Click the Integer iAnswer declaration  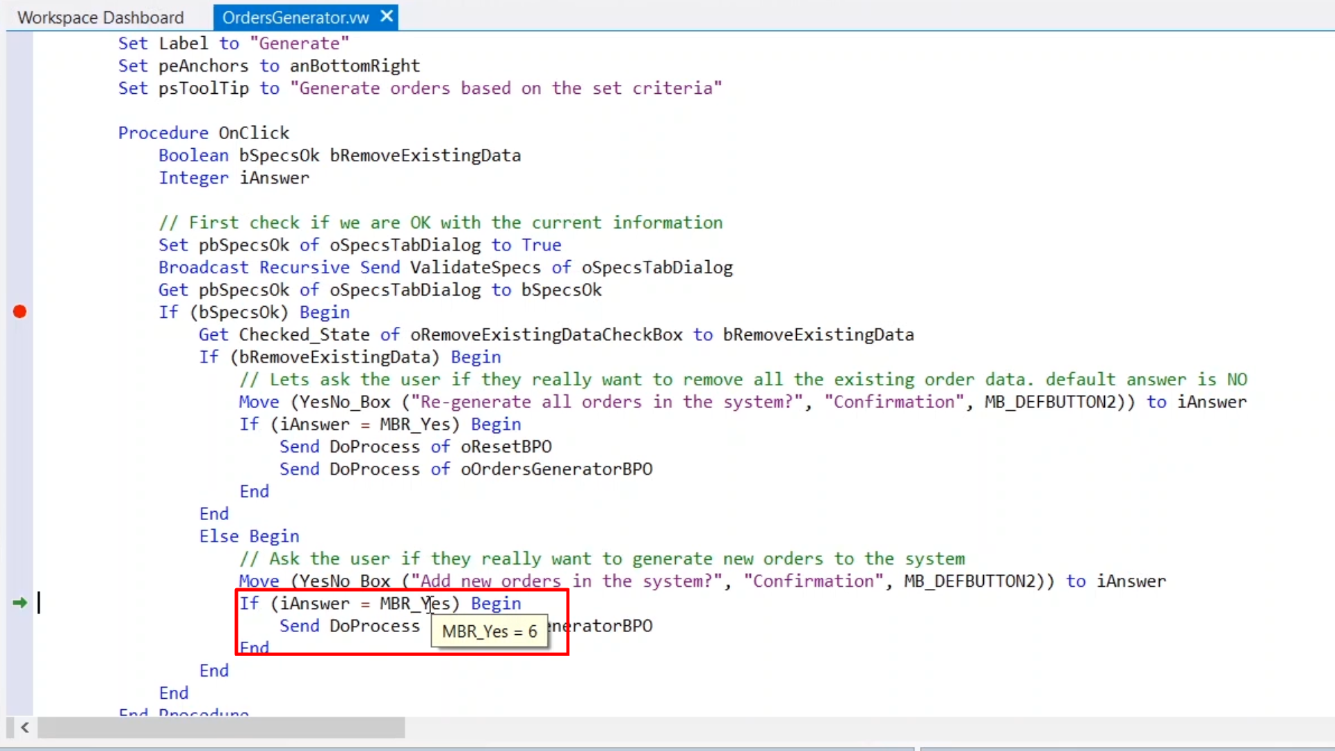[234, 178]
